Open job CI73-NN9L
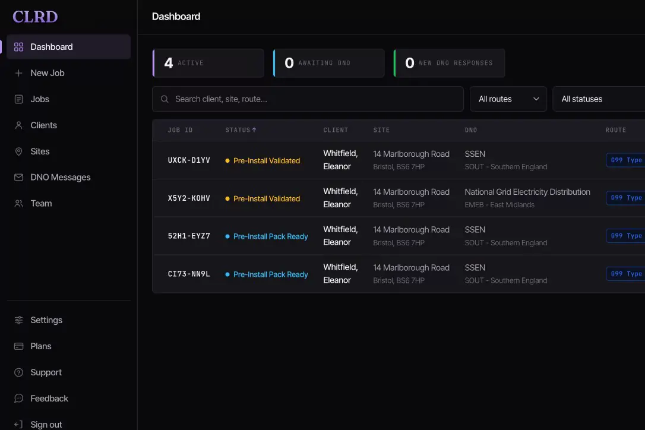This screenshot has width=645, height=430. pos(189,274)
